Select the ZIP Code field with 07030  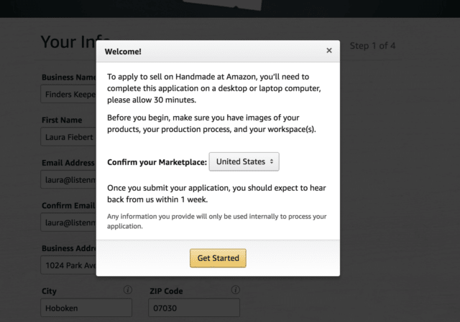point(194,308)
